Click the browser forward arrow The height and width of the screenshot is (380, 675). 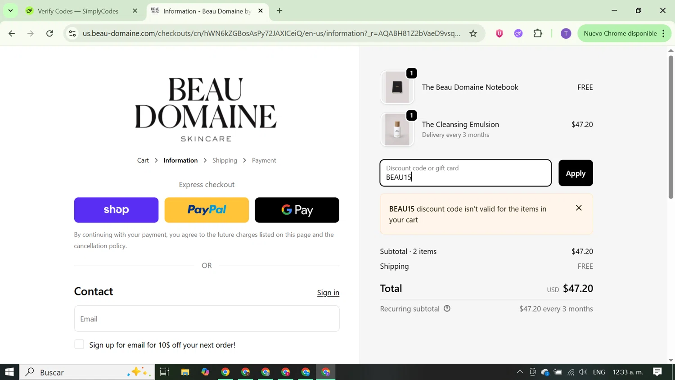pos(31,33)
